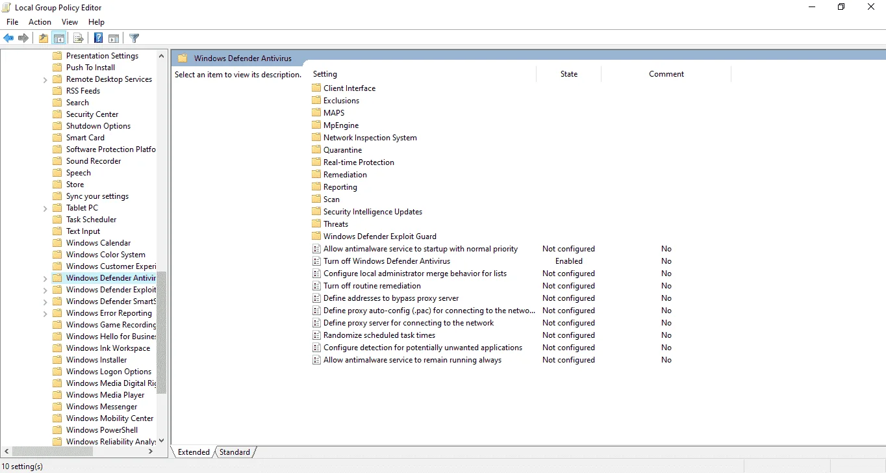Select Windows Calendar in the tree
The width and height of the screenshot is (886, 473).
[98, 243]
